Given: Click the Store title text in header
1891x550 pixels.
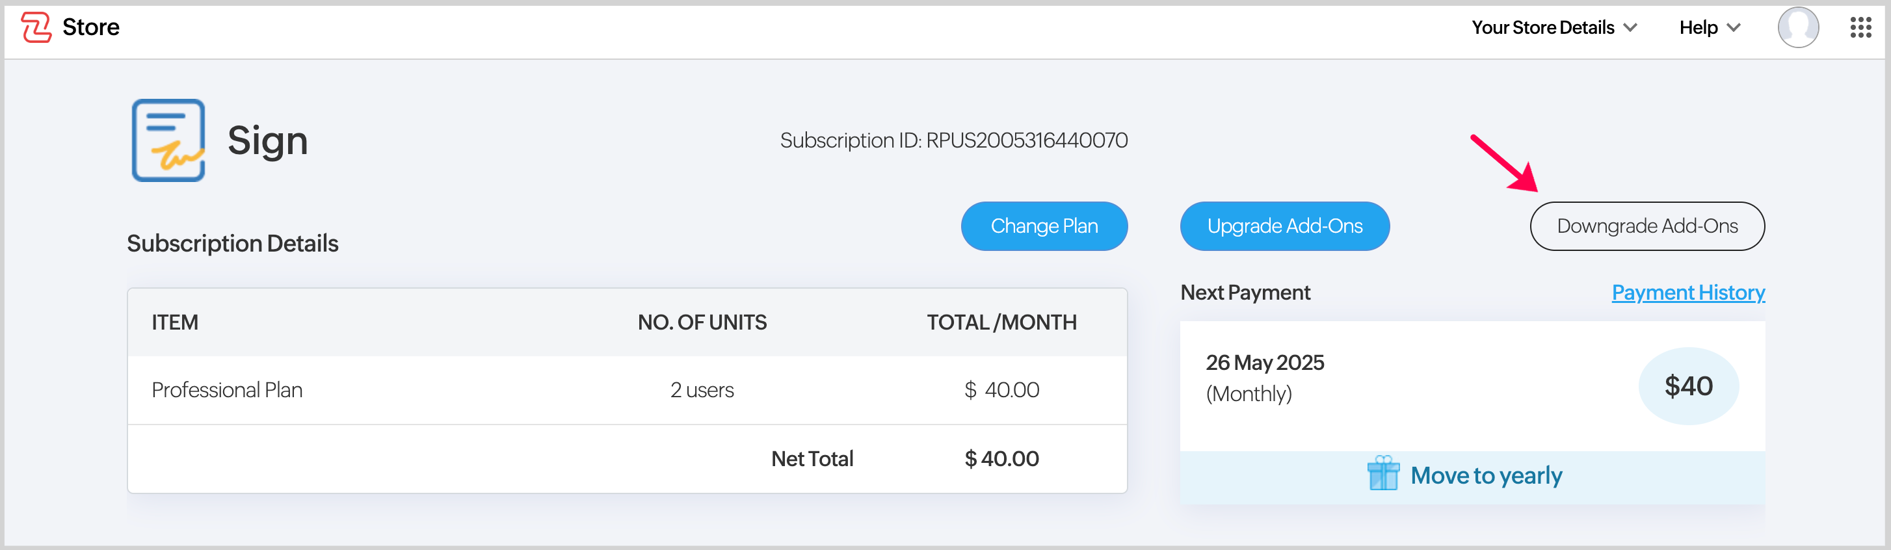Looking at the screenshot, I should [x=91, y=27].
